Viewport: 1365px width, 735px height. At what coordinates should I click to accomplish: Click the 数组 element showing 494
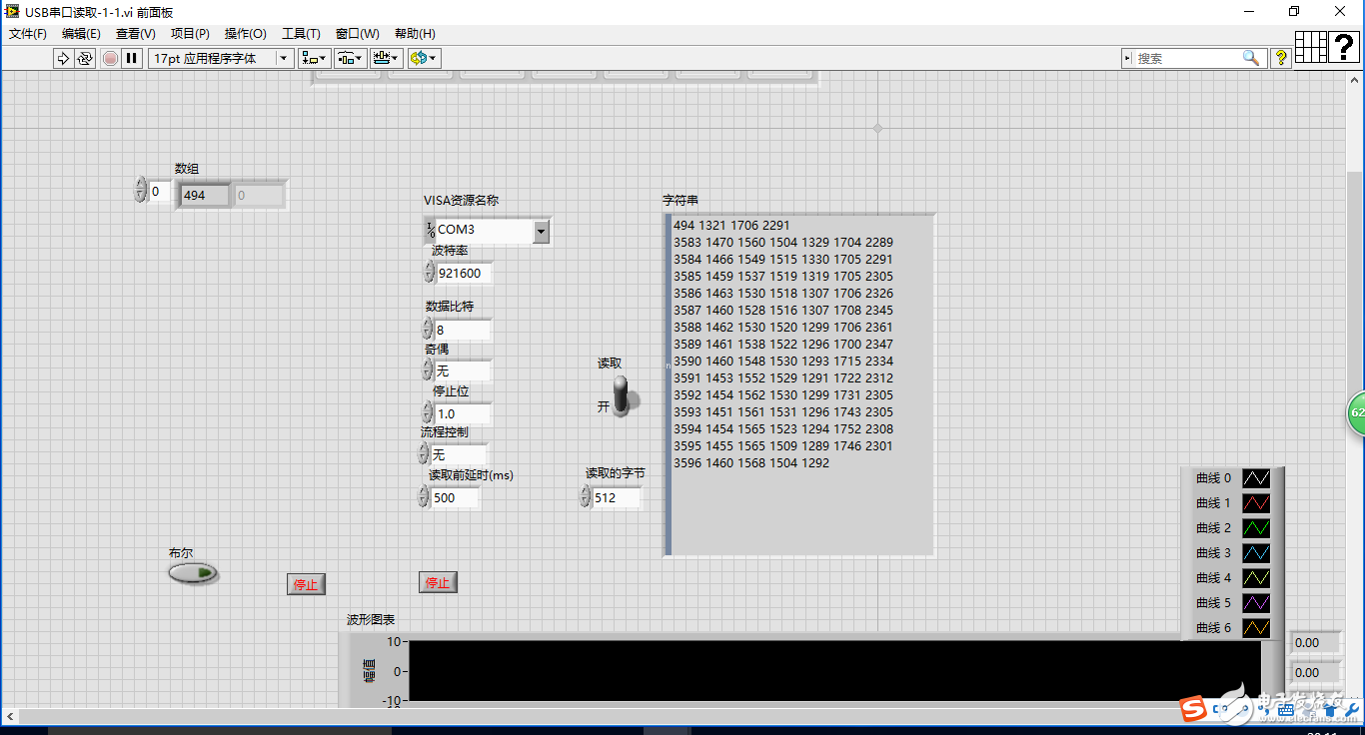pos(204,196)
